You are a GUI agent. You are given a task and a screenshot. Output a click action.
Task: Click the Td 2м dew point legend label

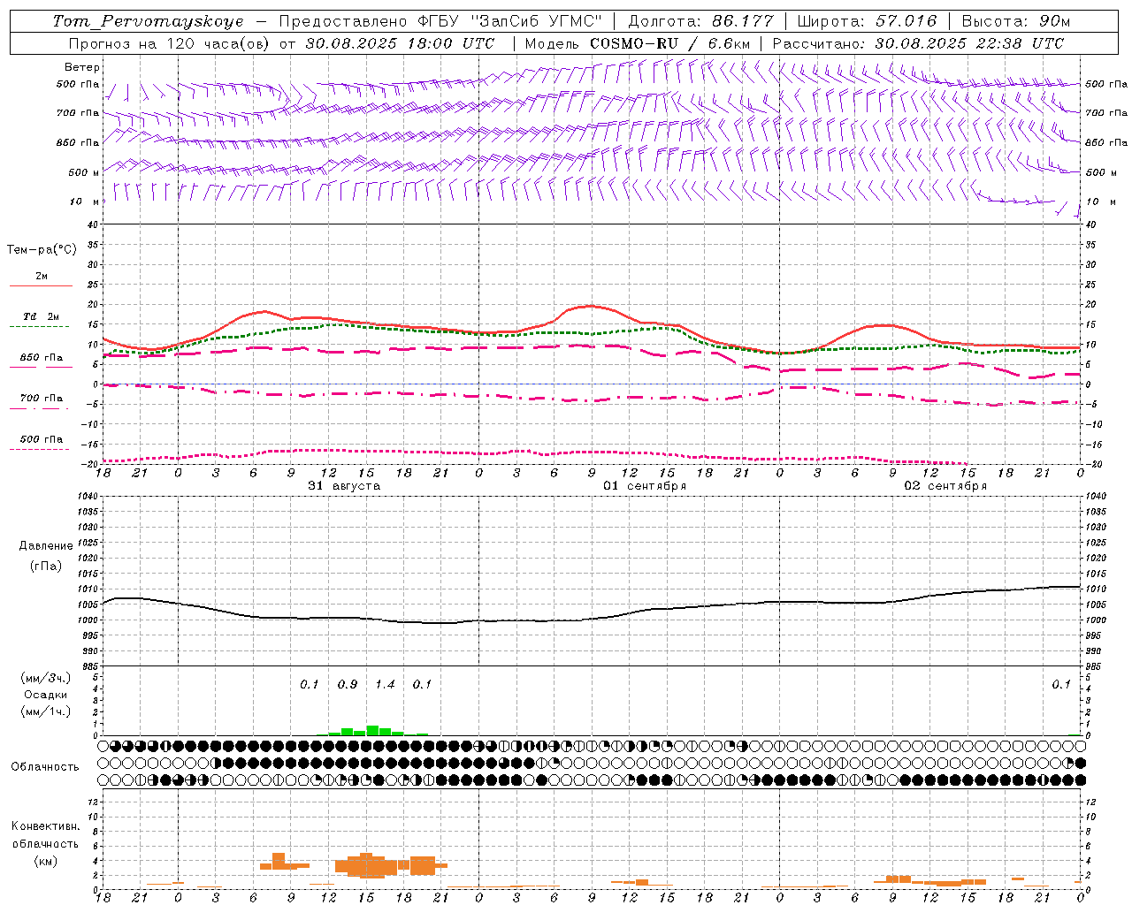(42, 316)
